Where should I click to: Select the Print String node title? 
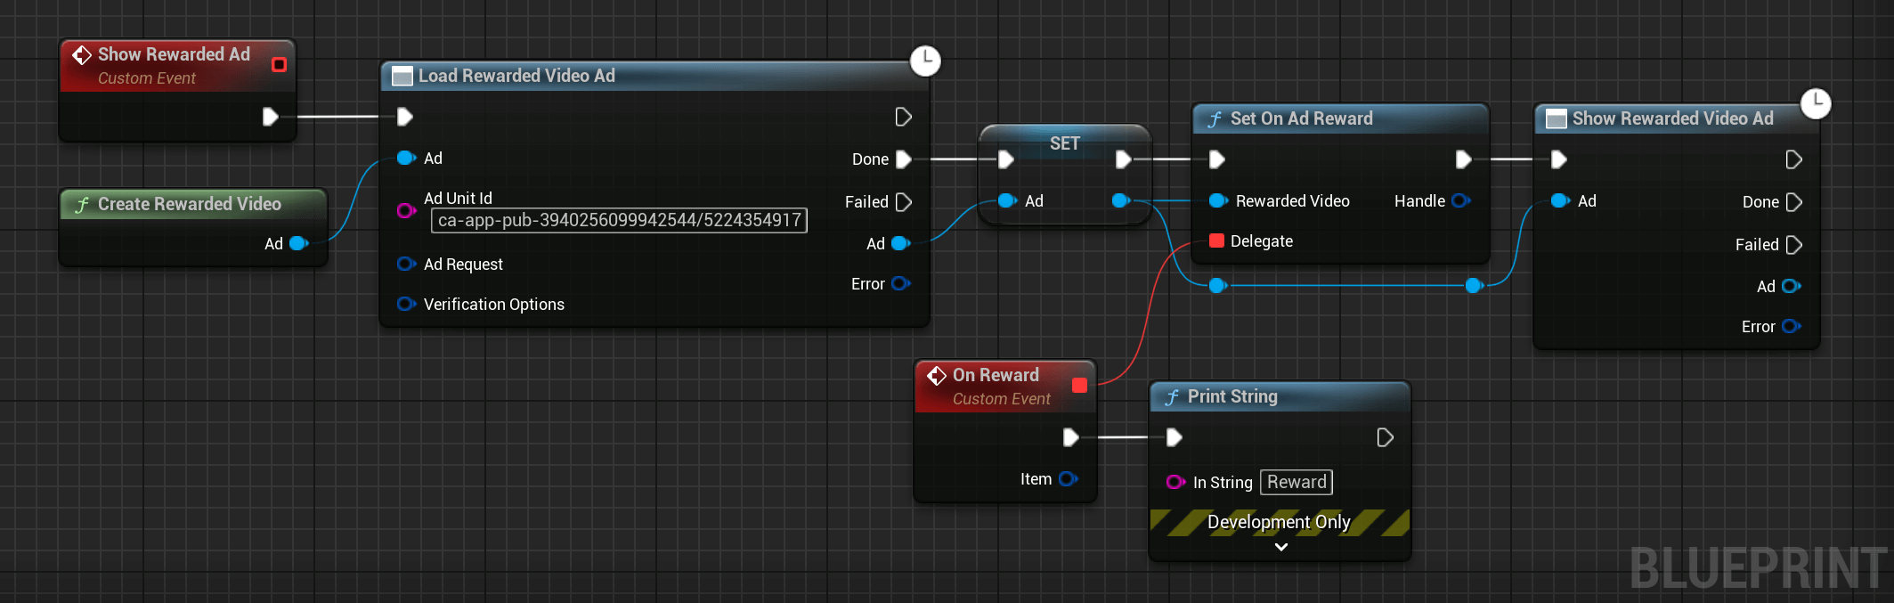[x=1232, y=396]
